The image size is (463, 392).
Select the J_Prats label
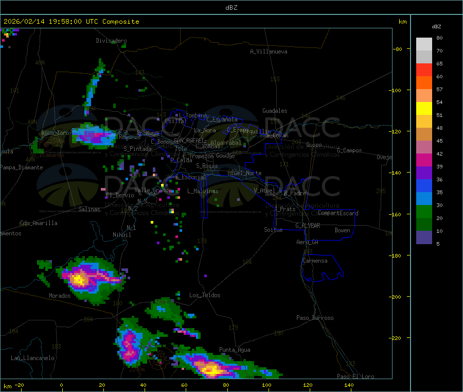[285, 209]
